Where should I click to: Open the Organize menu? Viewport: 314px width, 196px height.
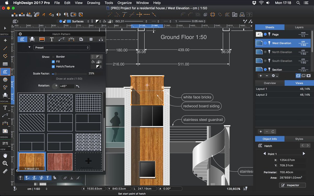tap(125, 3)
